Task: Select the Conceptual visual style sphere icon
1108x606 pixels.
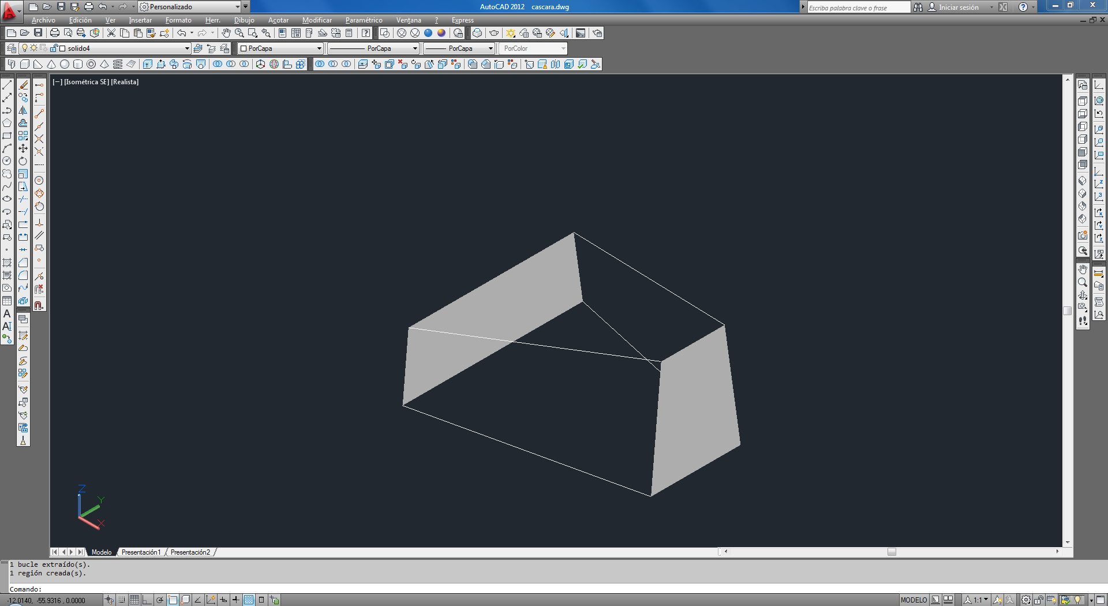Action: coord(441,33)
